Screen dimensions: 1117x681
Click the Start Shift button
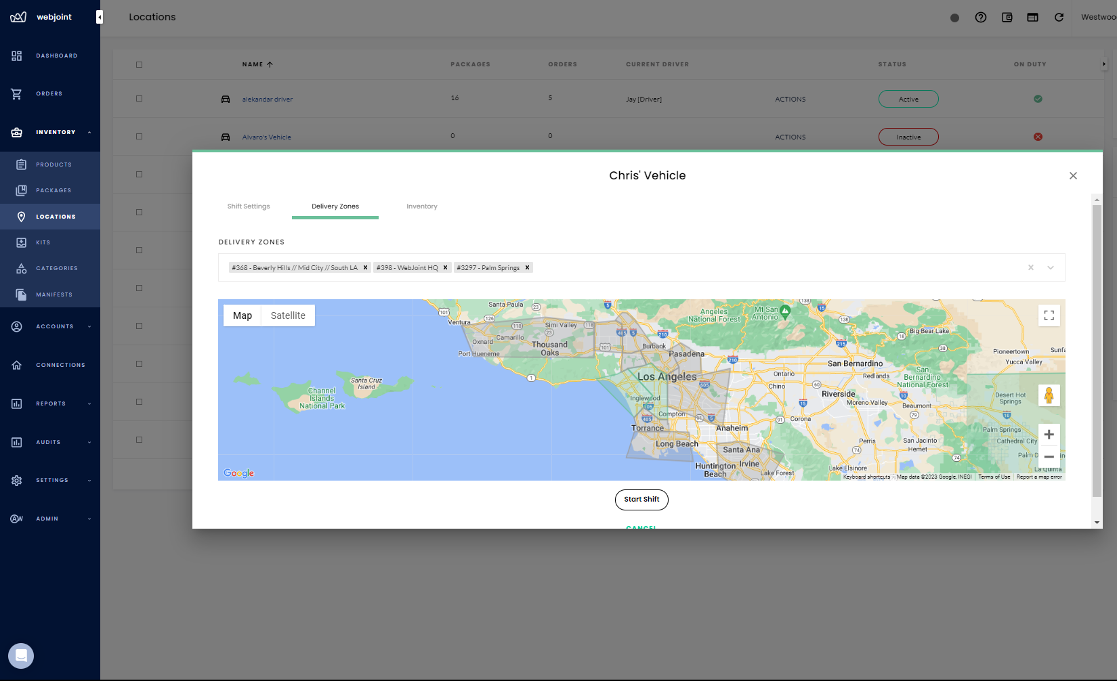pyautogui.click(x=641, y=500)
